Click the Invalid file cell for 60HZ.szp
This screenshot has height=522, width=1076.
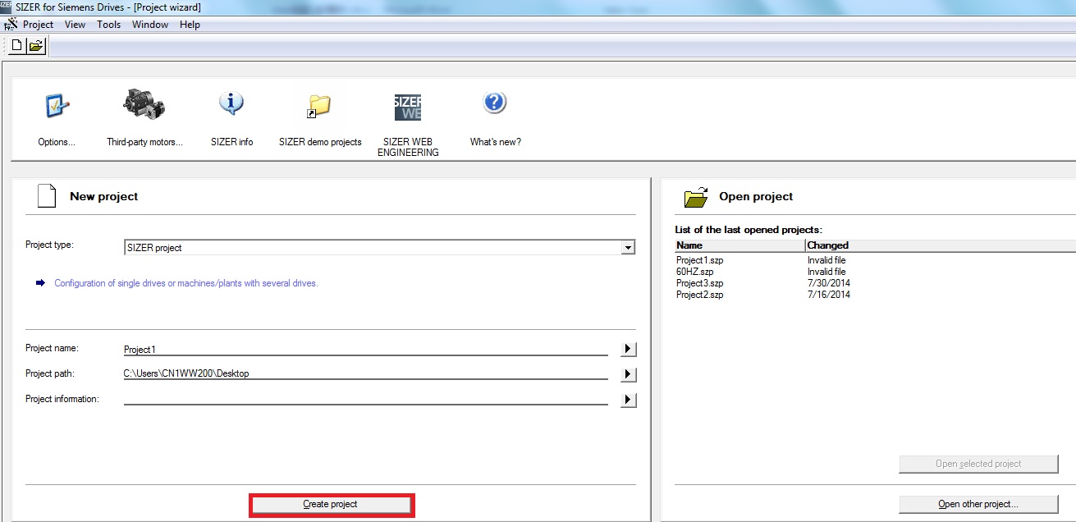(x=826, y=272)
